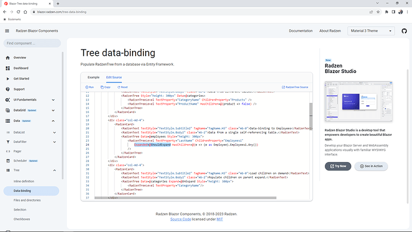Screen dimensions: 412x232
Task: Open Material 3 Theme dropdown
Action: coord(371,30)
